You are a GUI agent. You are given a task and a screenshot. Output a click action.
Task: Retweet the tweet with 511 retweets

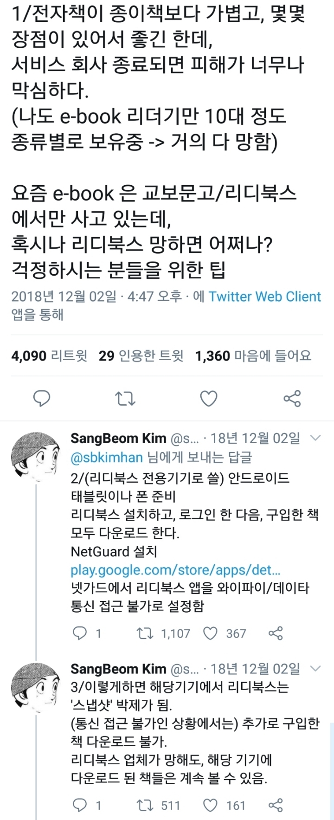(145, 805)
